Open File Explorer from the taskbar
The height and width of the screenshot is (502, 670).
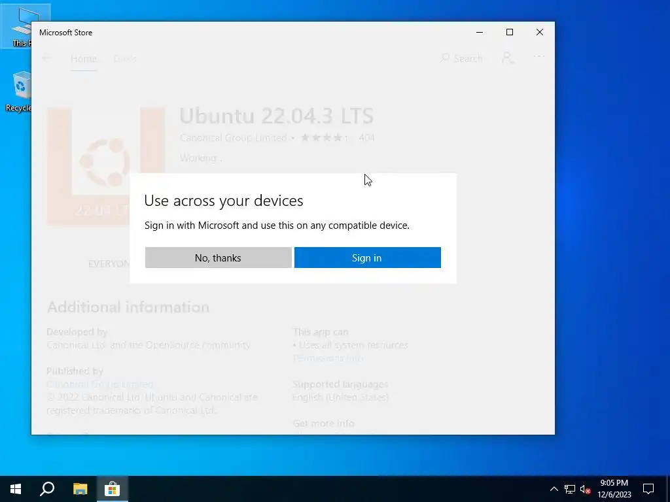tap(80, 489)
